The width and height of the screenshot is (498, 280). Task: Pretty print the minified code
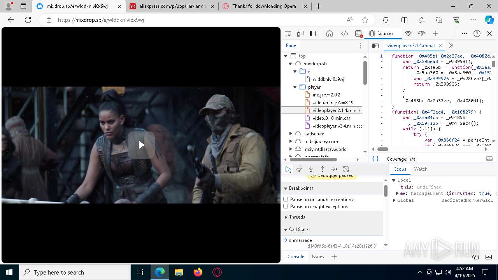[x=375, y=159]
